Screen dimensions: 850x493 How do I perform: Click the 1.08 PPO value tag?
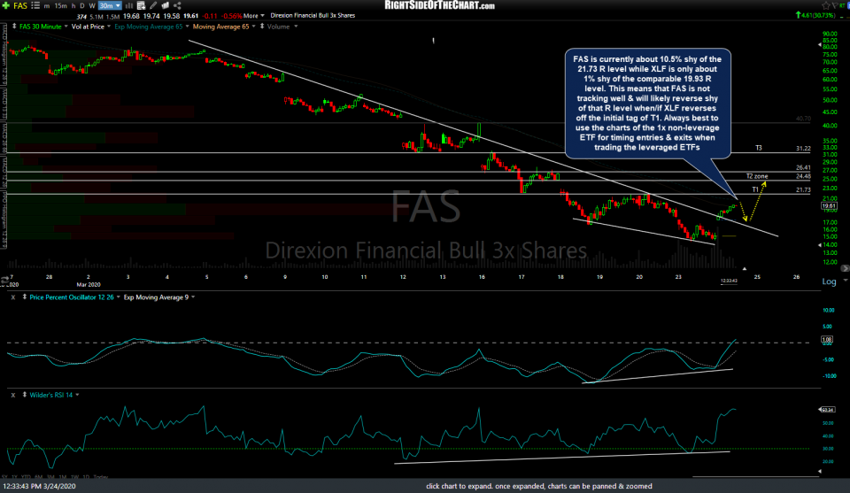827,340
